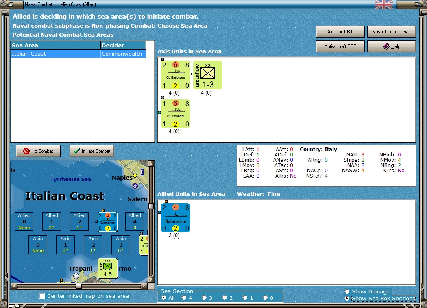Open the Help page
Viewport: 427px width, 308px height.
click(x=391, y=46)
